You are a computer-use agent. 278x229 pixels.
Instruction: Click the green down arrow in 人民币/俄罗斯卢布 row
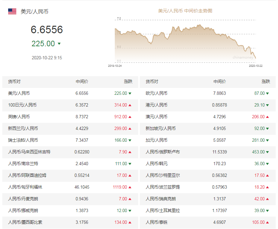(x=268, y=152)
